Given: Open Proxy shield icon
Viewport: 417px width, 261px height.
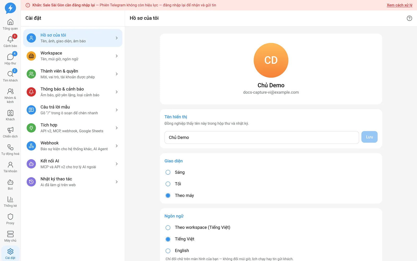Looking at the screenshot, I should pyautogui.click(x=10, y=217).
